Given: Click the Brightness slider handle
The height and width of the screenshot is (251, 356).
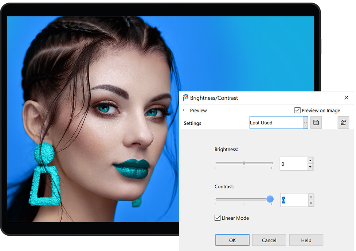Looking at the screenshot, I should coord(244,163).
